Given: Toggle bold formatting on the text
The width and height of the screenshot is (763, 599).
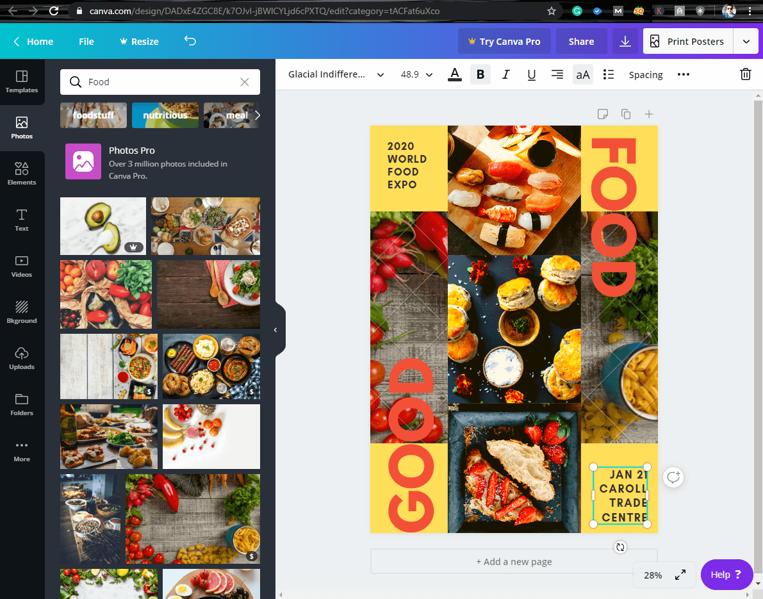Looking at the screenshot, I should pyautogui.click(x=480, y=74).
